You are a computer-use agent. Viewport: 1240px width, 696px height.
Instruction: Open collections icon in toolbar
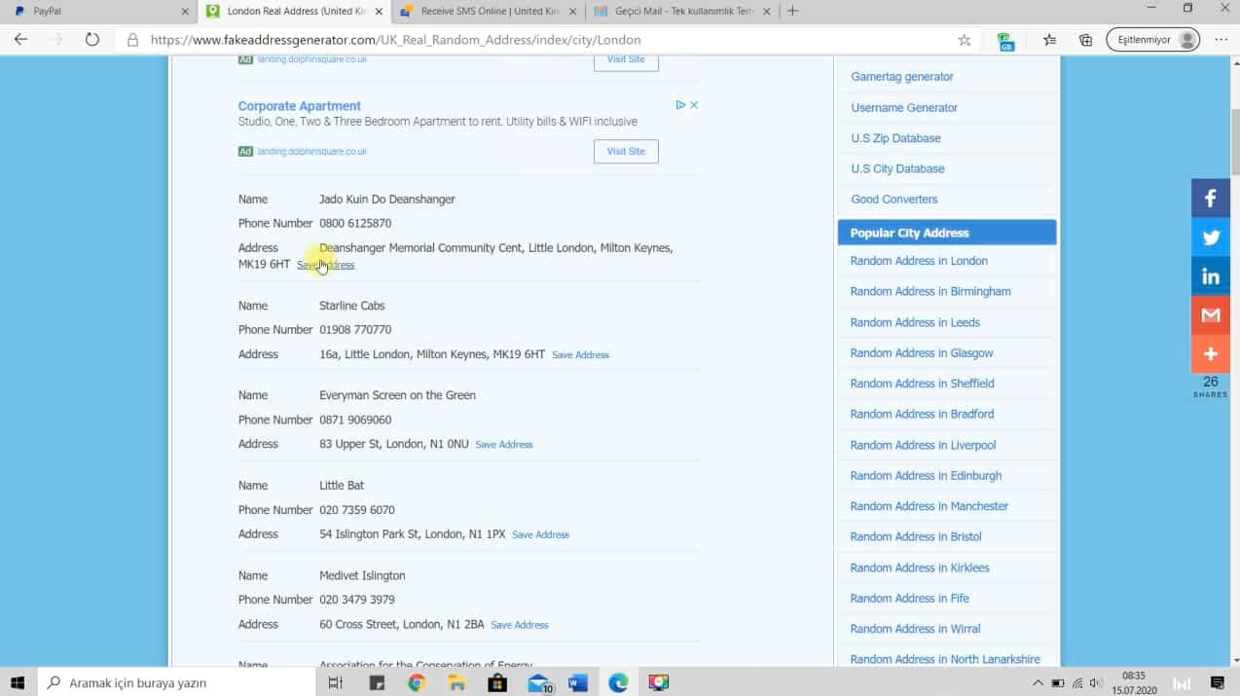pyautogui.click(x=1085, y=40)
